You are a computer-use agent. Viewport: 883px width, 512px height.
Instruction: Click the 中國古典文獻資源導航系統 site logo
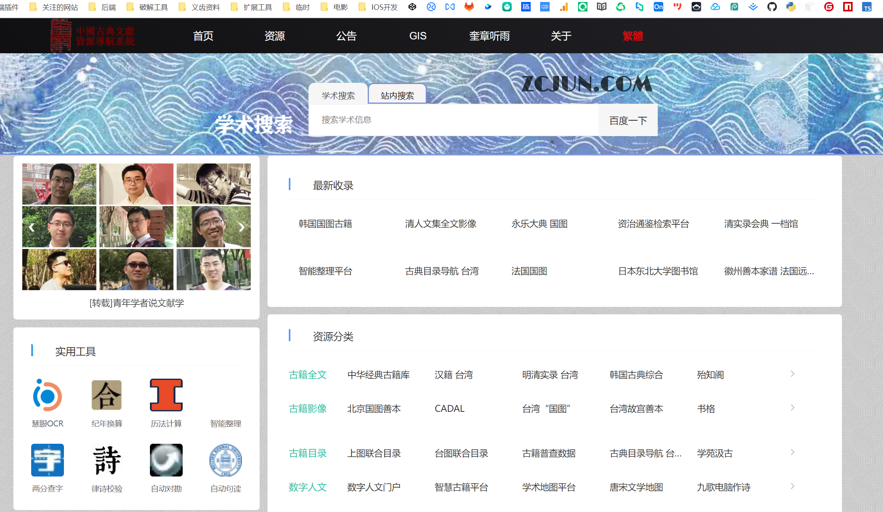pyautogui.click(x=93, y=36)
